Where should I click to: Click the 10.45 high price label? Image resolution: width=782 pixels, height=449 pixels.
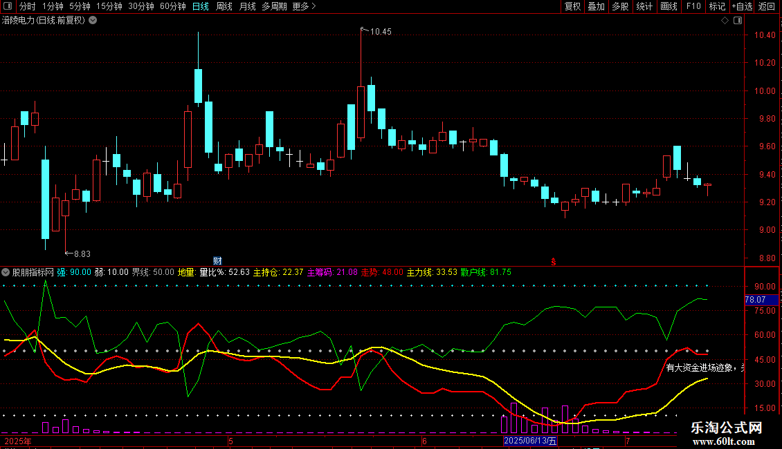coord(381,32)
